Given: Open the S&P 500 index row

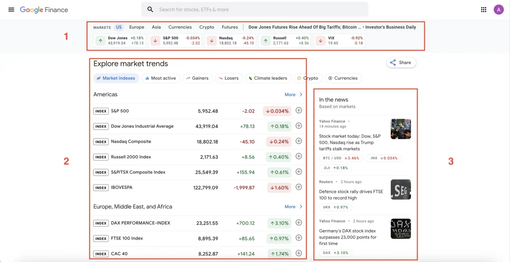Looking at the screenshot, I should (198, 111).
